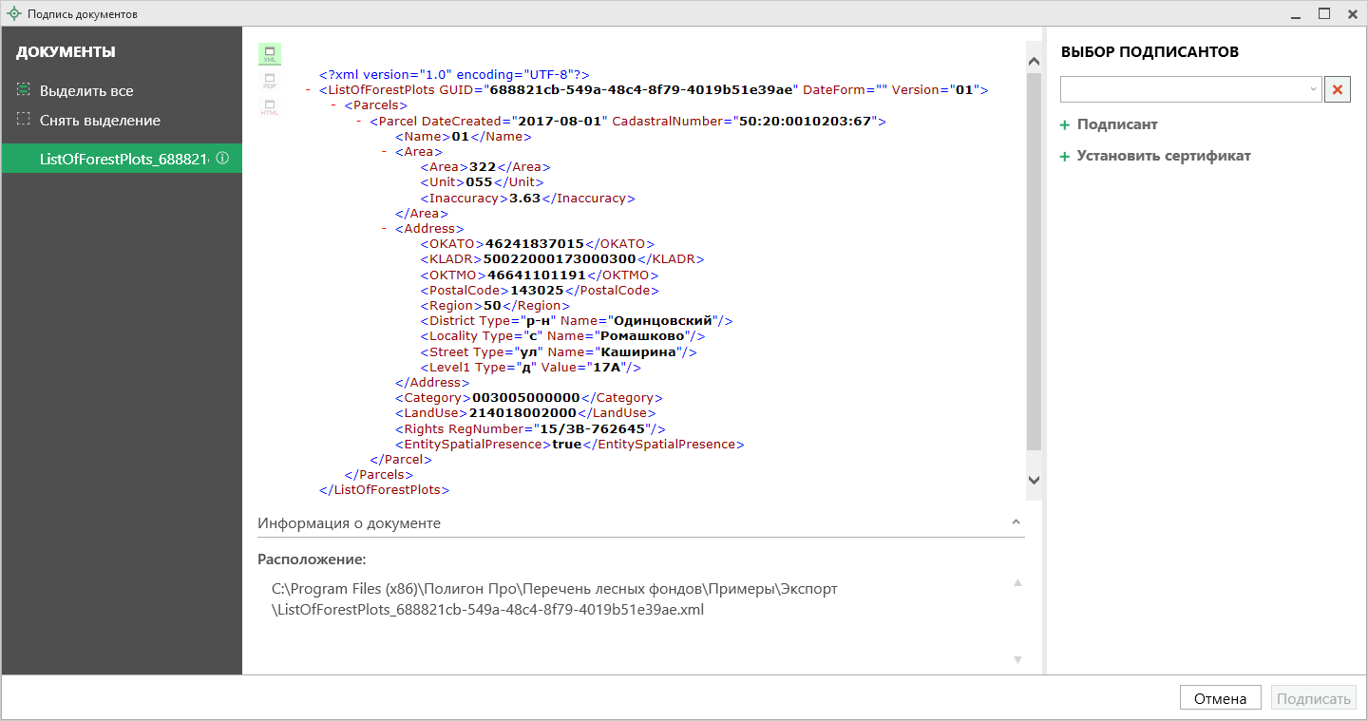Switch to XML view mode icon
The image size is (1368, 721).
[270, 54]
